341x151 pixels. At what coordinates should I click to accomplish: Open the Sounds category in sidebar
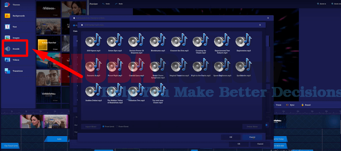(x=7, y=49)
